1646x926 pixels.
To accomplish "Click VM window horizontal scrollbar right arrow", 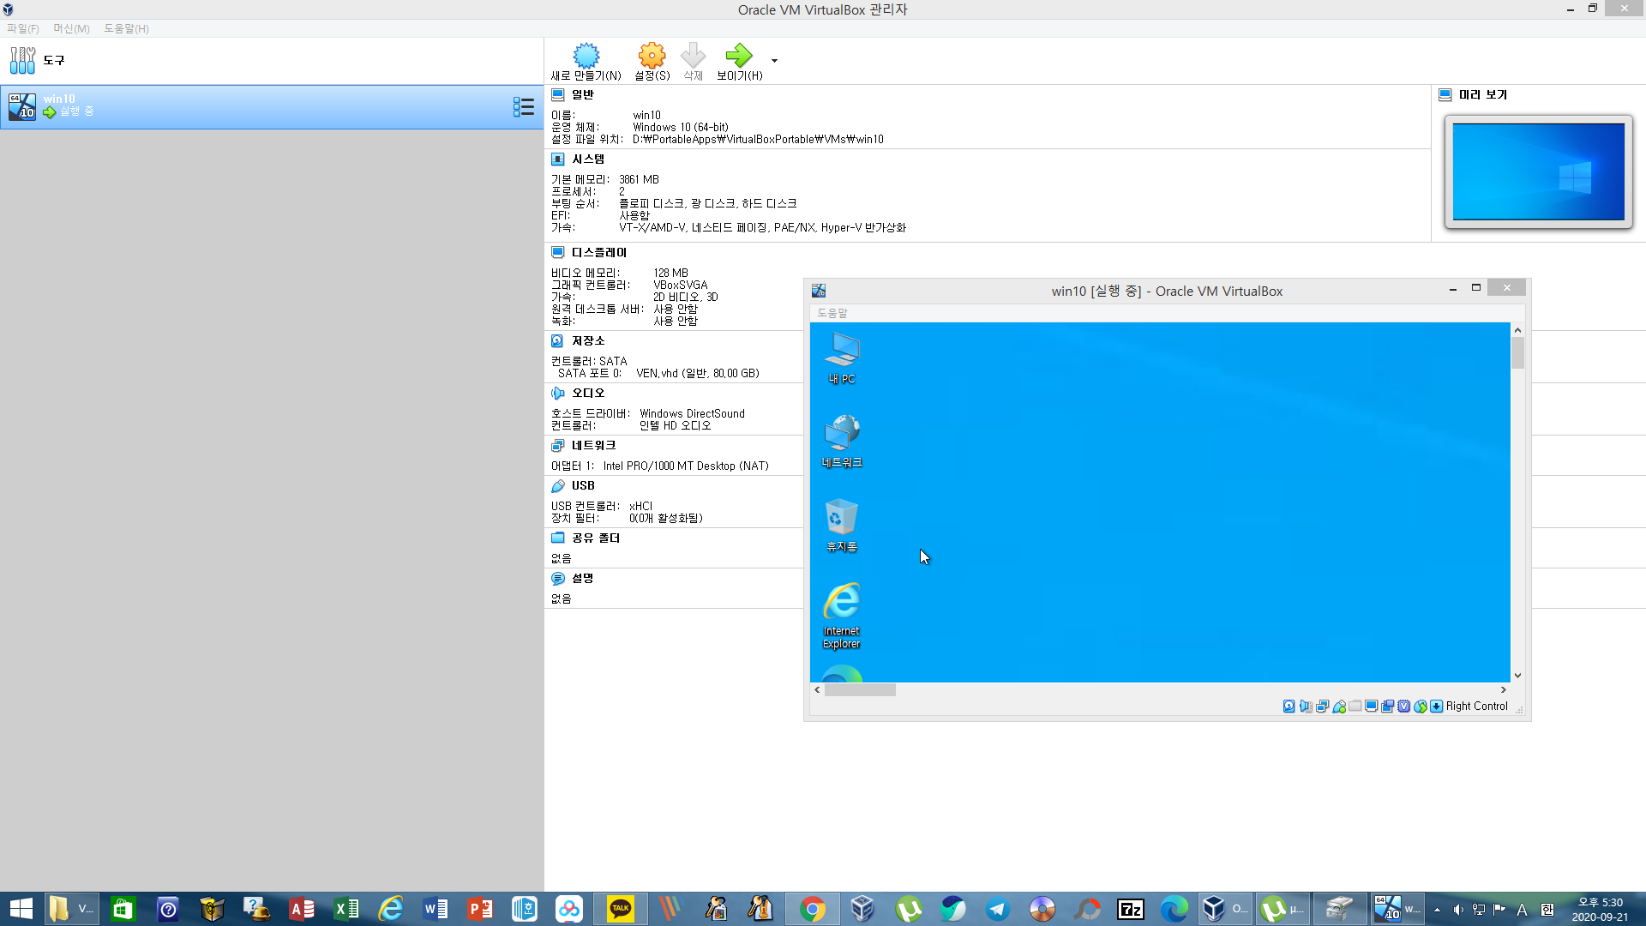I will [1503, 690].
